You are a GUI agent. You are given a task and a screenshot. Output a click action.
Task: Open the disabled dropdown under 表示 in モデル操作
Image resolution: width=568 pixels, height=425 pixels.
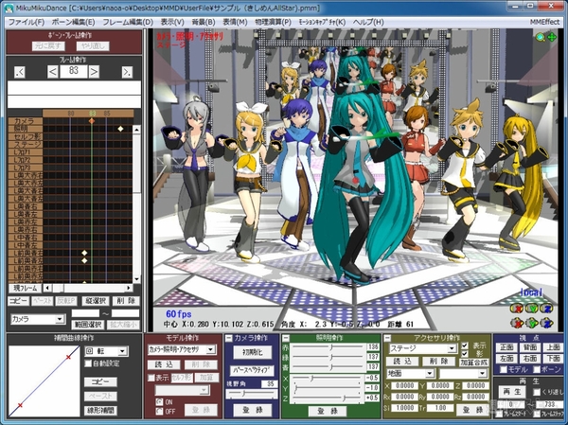pyautogui.click(x=182, y=390)
